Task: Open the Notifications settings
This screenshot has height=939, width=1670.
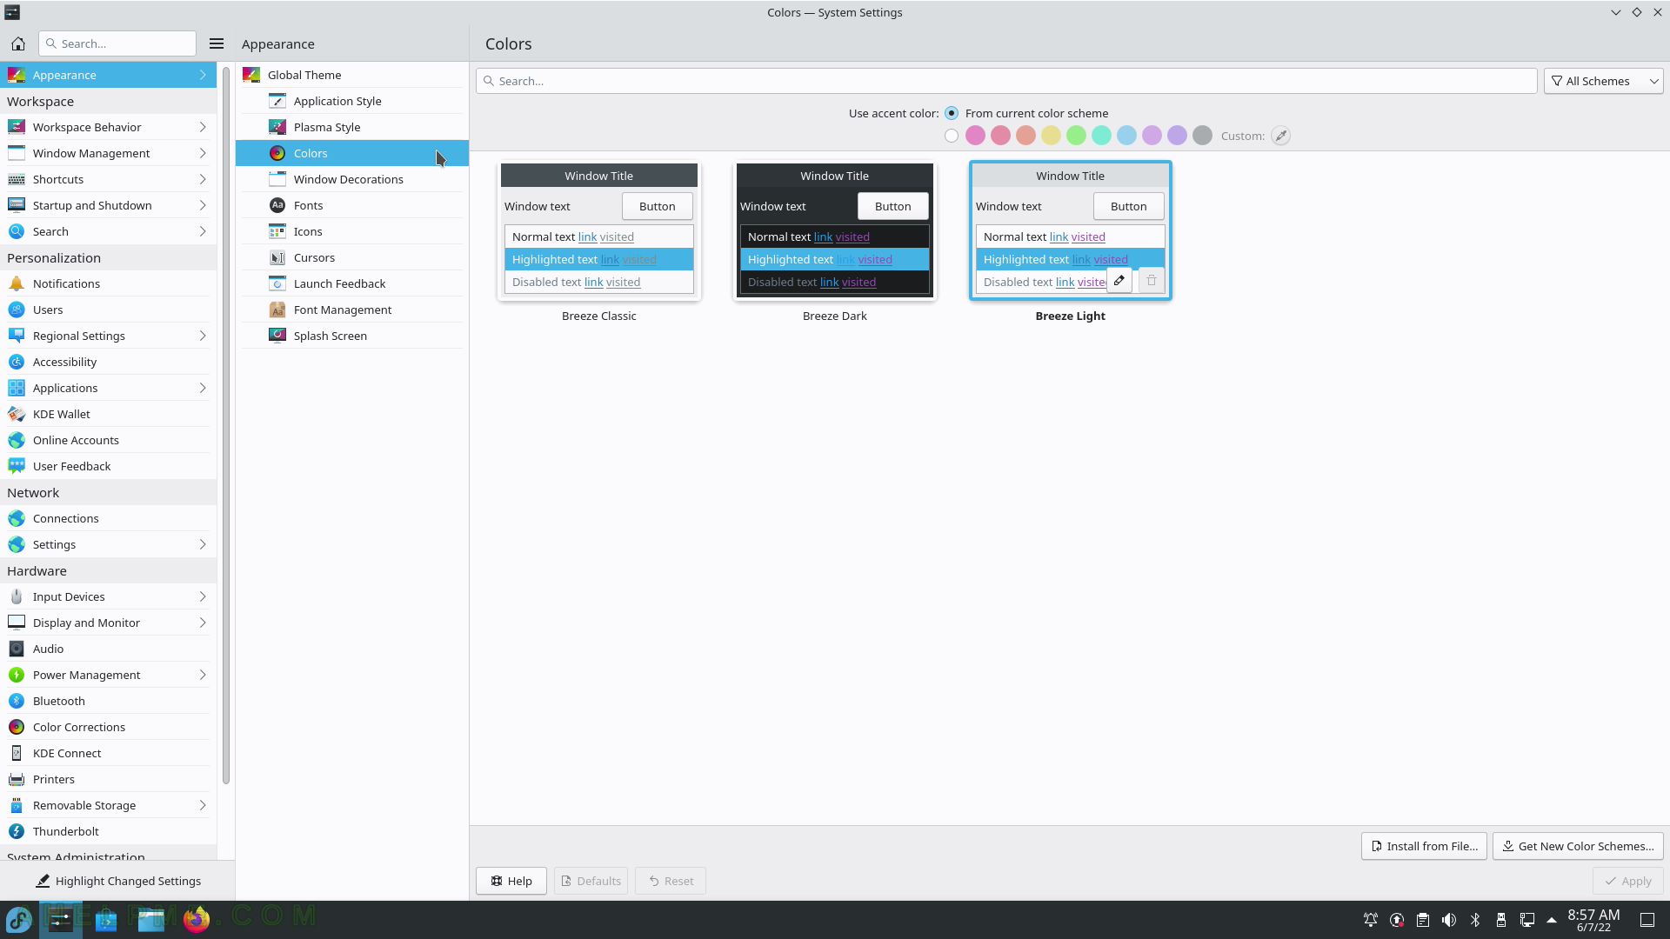Action: pyautogui.click(x=109, y=283)
